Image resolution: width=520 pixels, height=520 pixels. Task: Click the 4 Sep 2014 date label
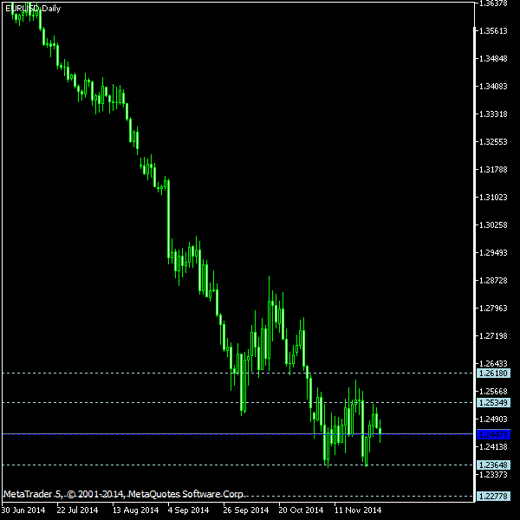click(x=188, y=510)
